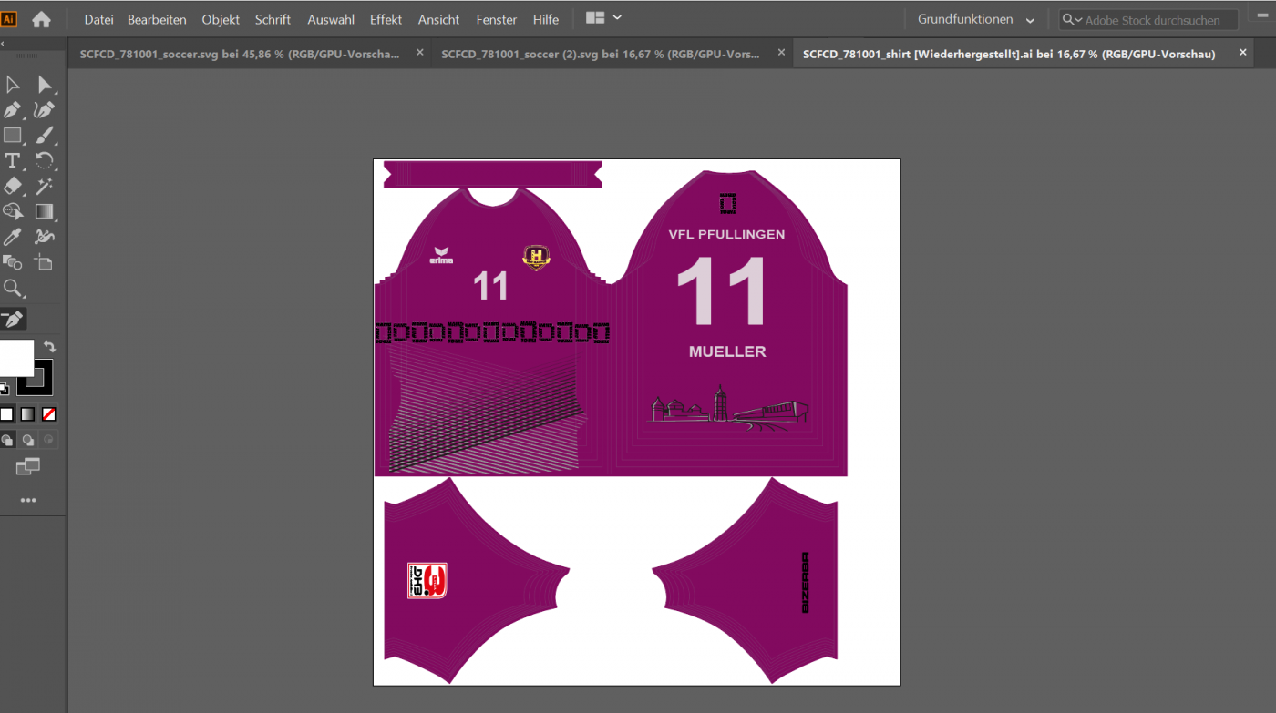1276x713 pixels.
Task: Choose the Artboard tool
Action: 44,263
